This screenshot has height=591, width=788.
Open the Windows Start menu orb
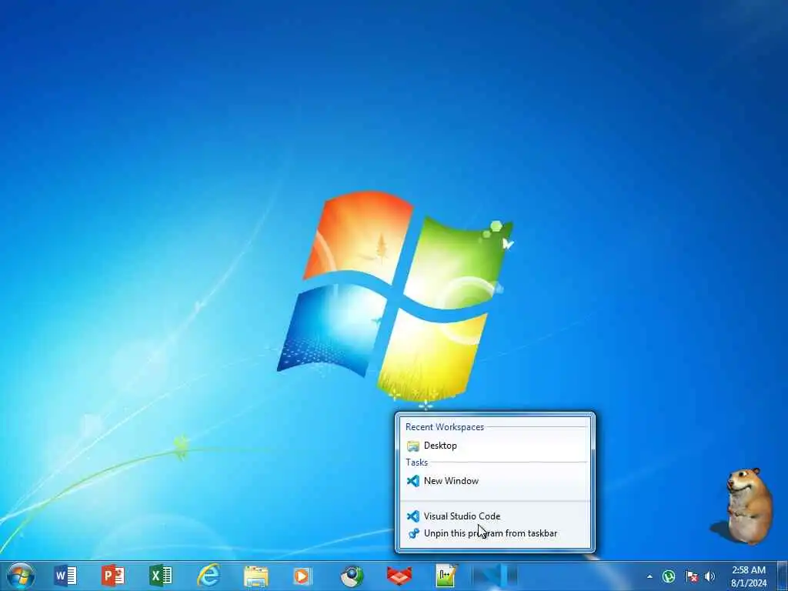click(x=21, y=576)
